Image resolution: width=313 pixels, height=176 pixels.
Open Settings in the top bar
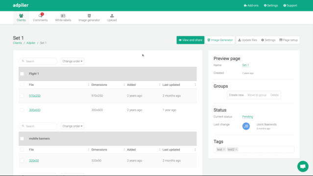pyautogui.click(x=271, y=5)
